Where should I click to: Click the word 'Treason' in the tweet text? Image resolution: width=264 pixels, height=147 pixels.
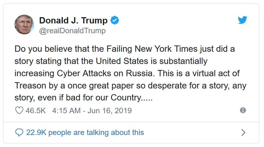tap(30, 85)
